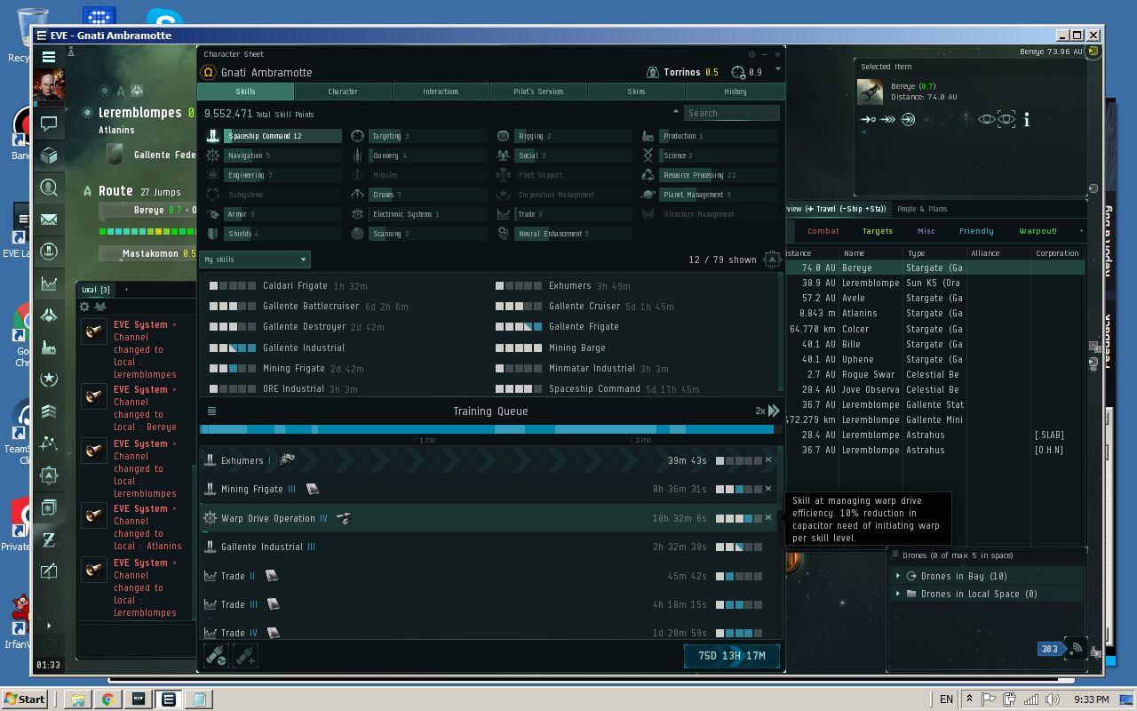The height and width of the screenshot is (711, 1137).
Task: Click the Warp To icon for Bereye
Action: tap(887, 119)
